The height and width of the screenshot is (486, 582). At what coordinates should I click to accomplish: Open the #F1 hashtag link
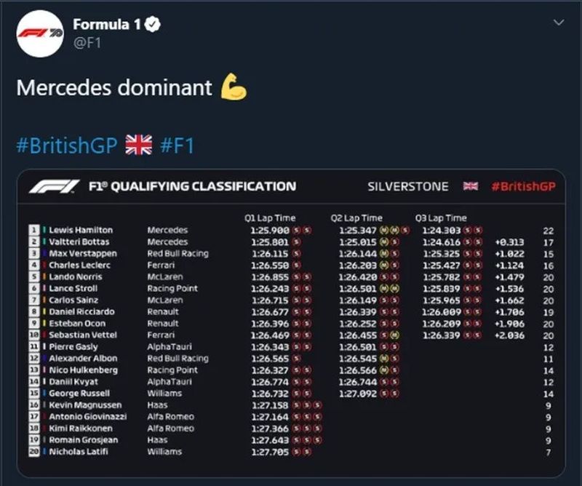tap(177, 144)
